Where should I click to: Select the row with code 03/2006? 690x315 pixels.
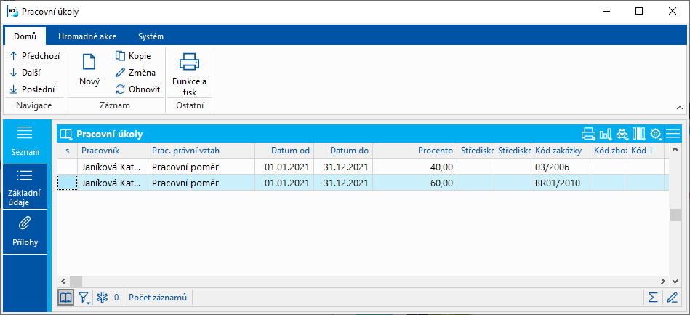(x=363, y=167)
